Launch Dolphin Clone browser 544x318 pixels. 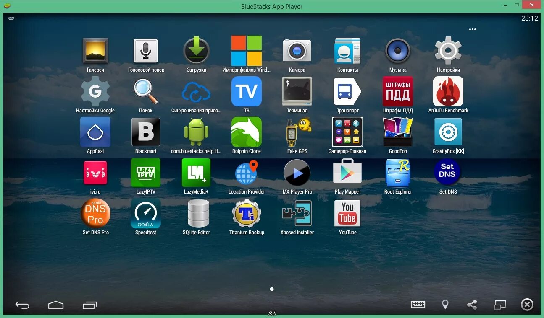(x=247, y=132)
